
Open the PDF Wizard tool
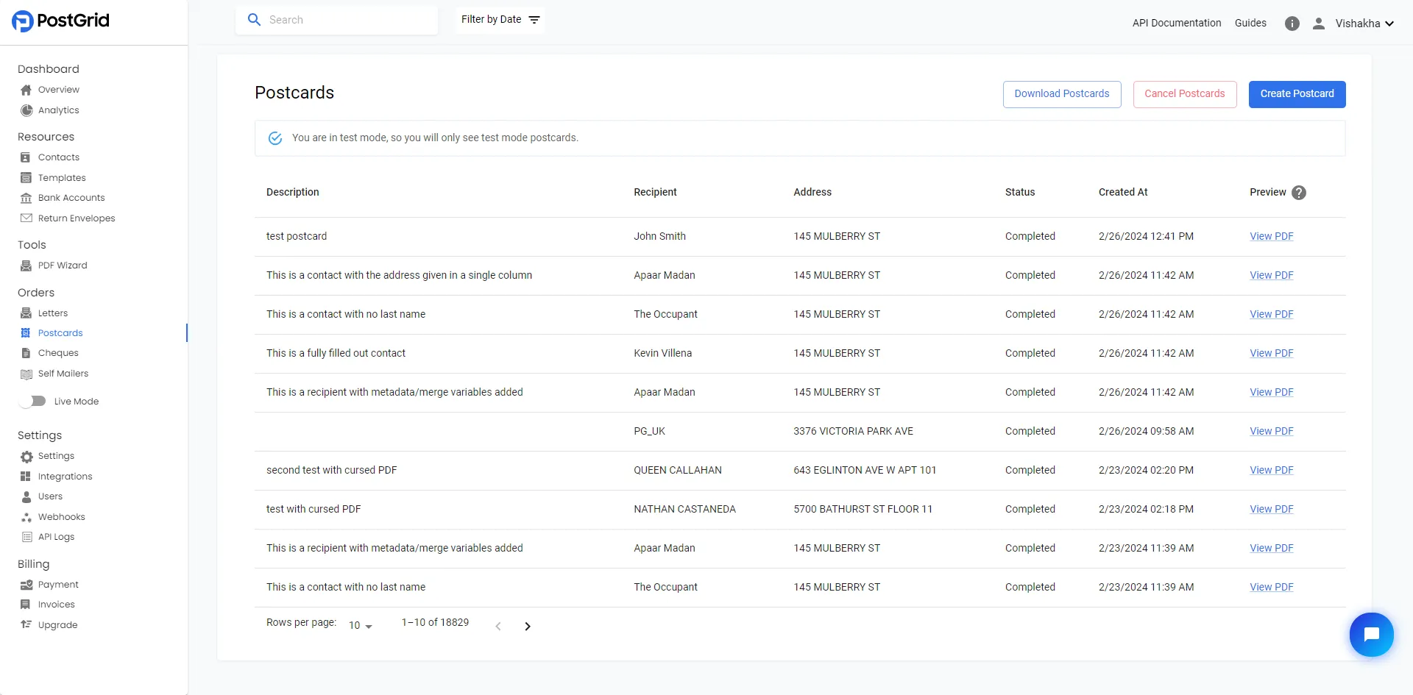[x=26, y=265]
